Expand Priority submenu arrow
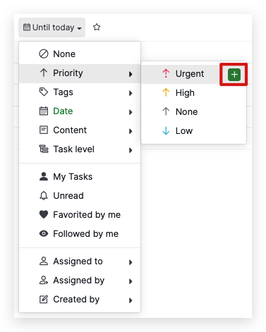The image size is (266, 332). click(x=131, y=74)
